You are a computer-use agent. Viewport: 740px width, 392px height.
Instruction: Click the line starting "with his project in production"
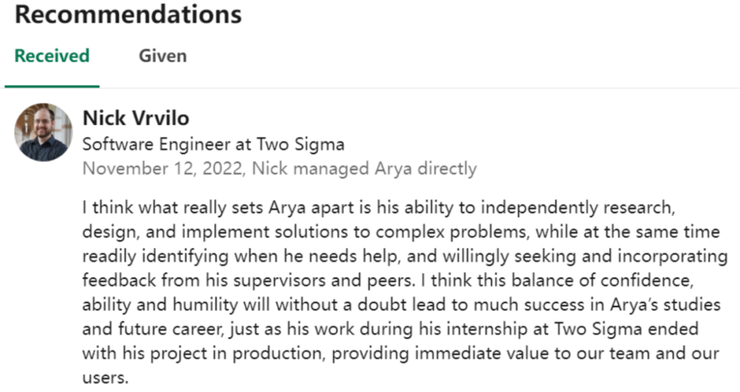[401, 354]
